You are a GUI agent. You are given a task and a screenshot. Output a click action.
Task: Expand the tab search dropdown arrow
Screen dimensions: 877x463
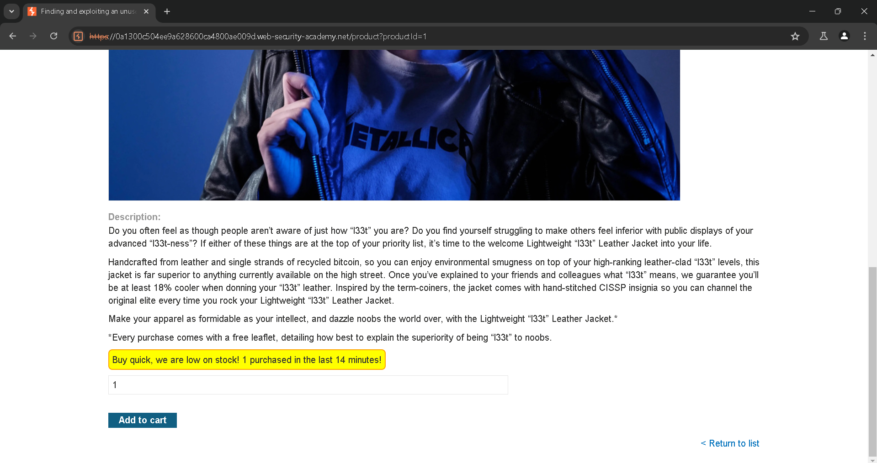11,11
